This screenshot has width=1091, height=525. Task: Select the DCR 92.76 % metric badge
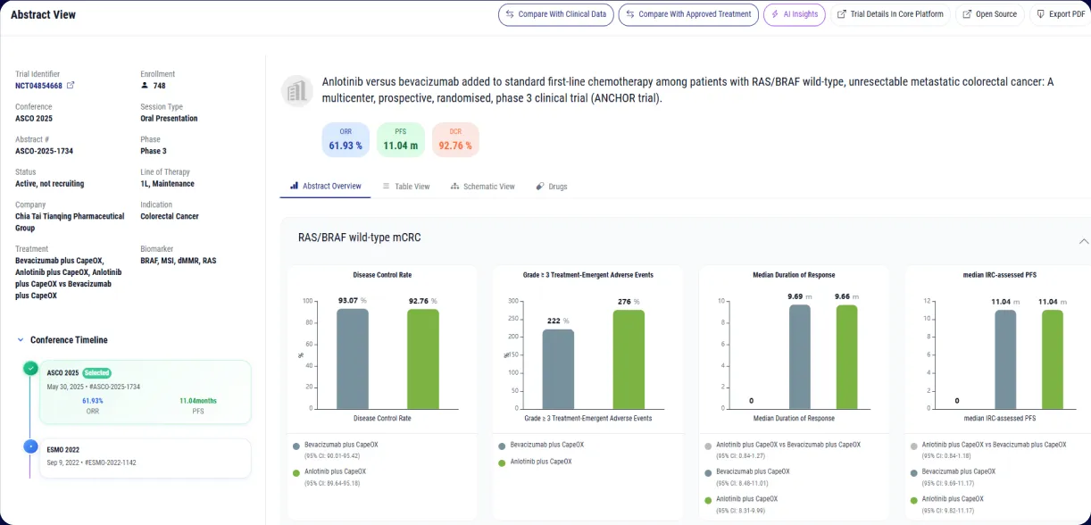(455, 139)
